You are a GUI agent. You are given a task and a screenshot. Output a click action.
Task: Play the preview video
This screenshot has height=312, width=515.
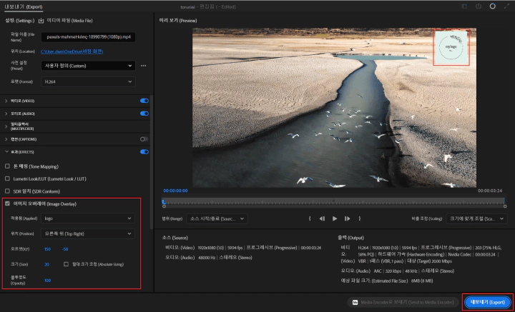point(335,218)
